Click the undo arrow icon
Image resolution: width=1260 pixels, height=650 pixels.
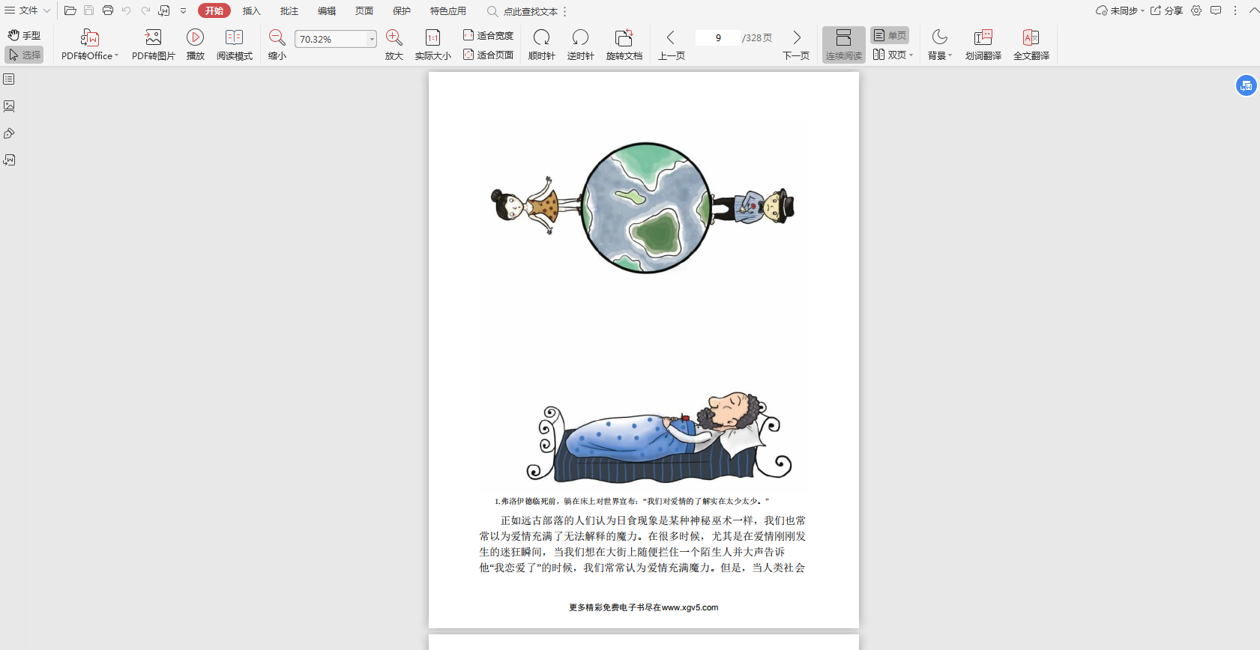126,10
